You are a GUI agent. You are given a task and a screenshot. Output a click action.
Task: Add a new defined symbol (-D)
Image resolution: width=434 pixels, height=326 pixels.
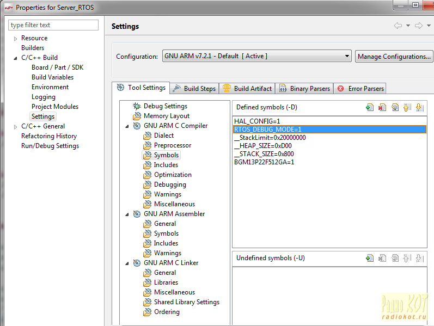click(x=370, y=107)
